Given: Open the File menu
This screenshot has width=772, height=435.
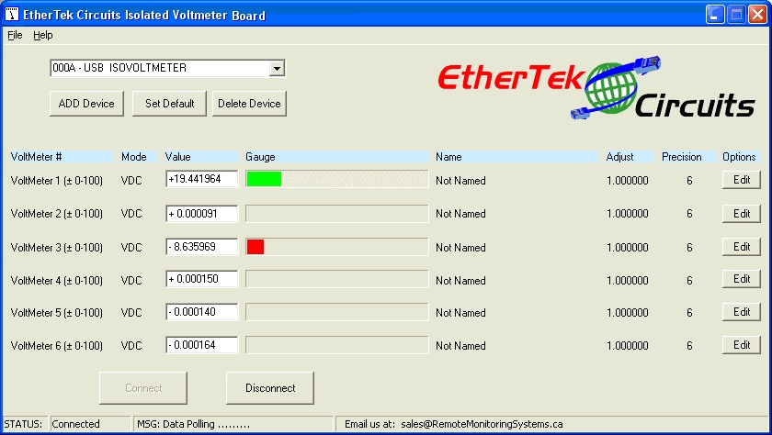Looking at the screenshot, I should click(x=15, y=35).
